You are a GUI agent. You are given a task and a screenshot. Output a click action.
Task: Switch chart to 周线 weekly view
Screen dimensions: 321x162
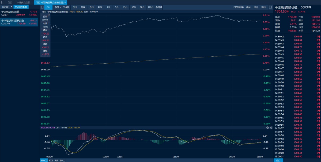[83, 7]
